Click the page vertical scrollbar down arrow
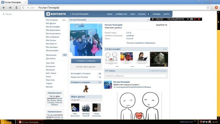The image size is (220, 124). click(218, 118)
